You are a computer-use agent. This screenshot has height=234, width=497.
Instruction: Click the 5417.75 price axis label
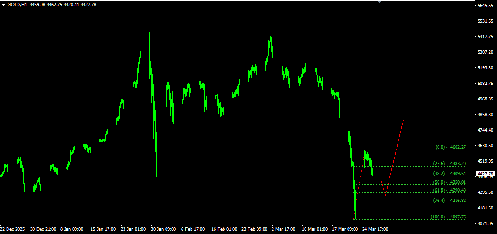[x=486, y=37]
